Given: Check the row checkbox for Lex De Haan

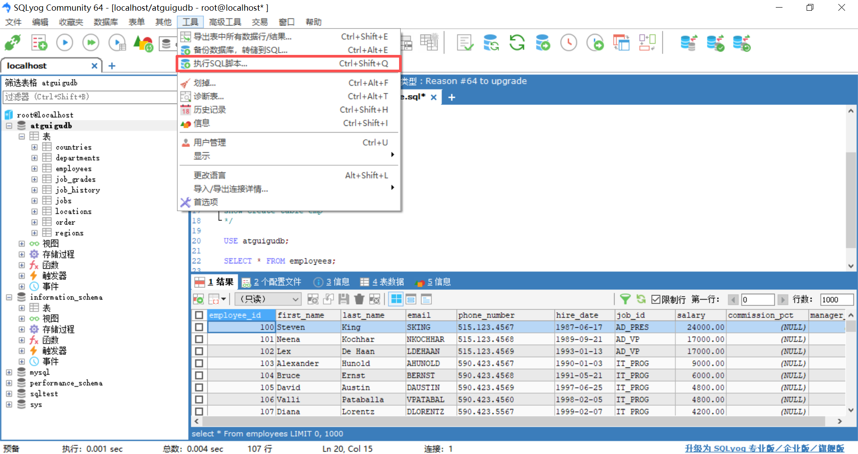Looking at the screenshot, I should coord(199,351).
